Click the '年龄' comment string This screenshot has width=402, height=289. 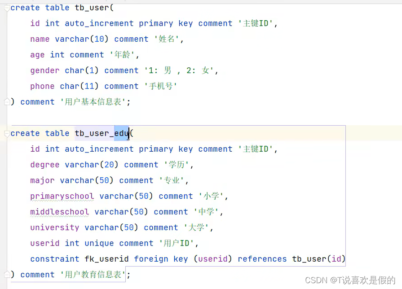coord(122,55)
